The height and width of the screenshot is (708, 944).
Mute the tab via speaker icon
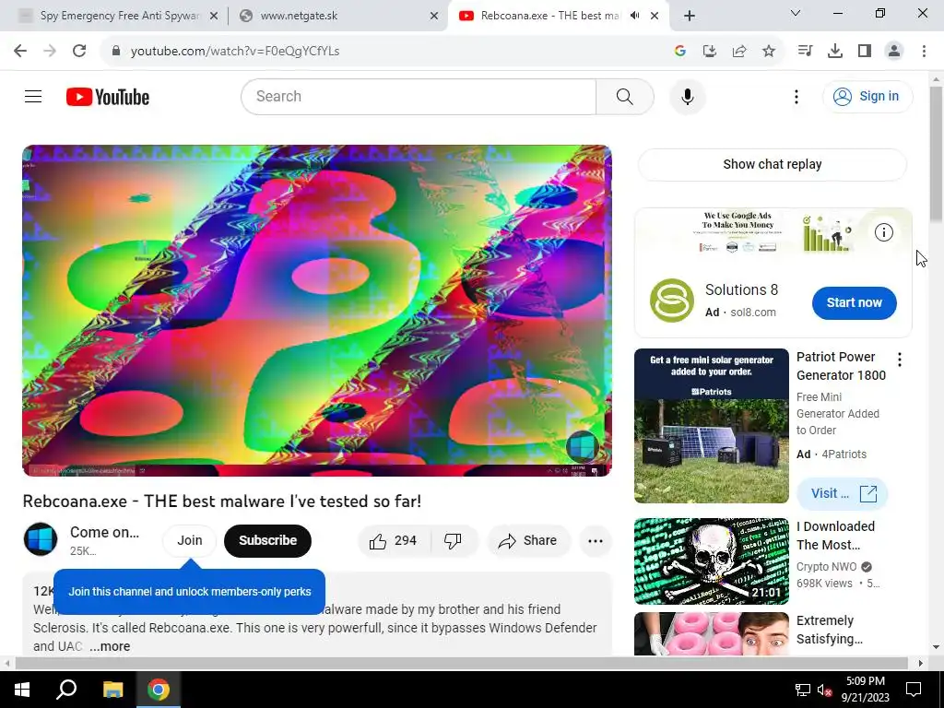click(x=634, y=16)
